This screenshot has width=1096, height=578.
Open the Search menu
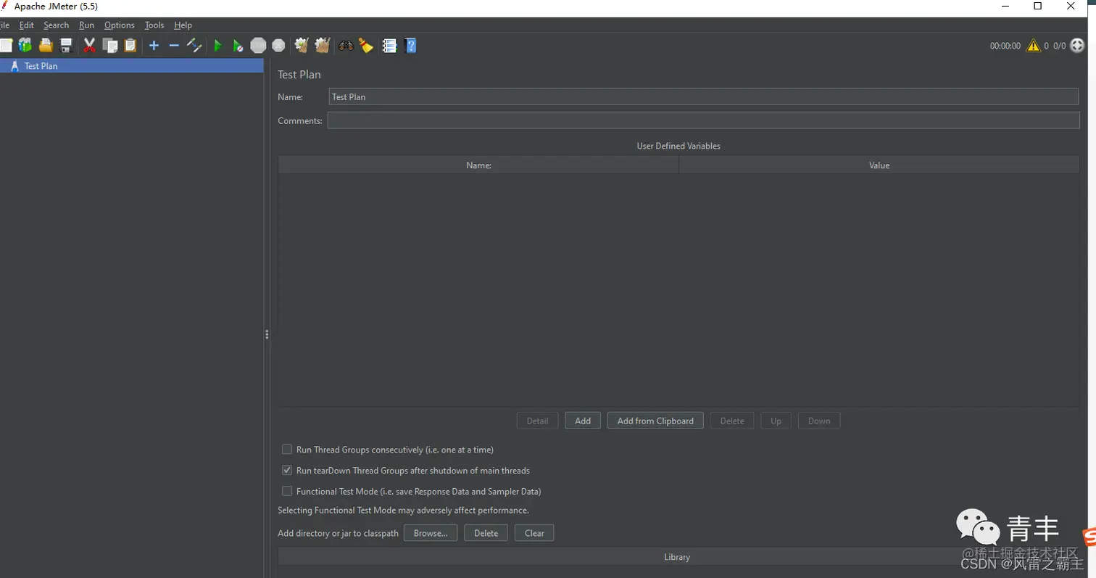56,25
